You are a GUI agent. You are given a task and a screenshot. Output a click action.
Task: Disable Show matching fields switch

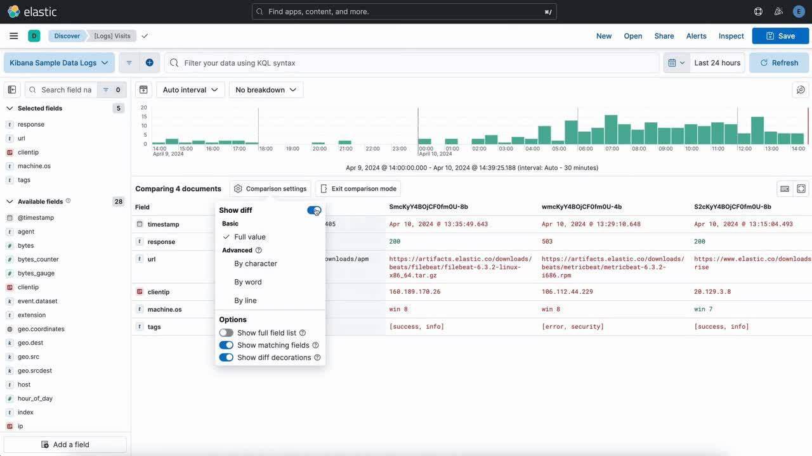(226, 345)
